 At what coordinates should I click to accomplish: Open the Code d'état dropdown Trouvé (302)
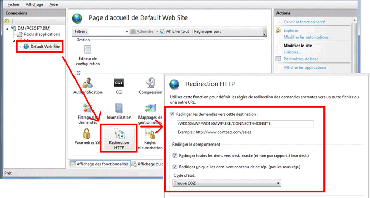click(227, 183)
